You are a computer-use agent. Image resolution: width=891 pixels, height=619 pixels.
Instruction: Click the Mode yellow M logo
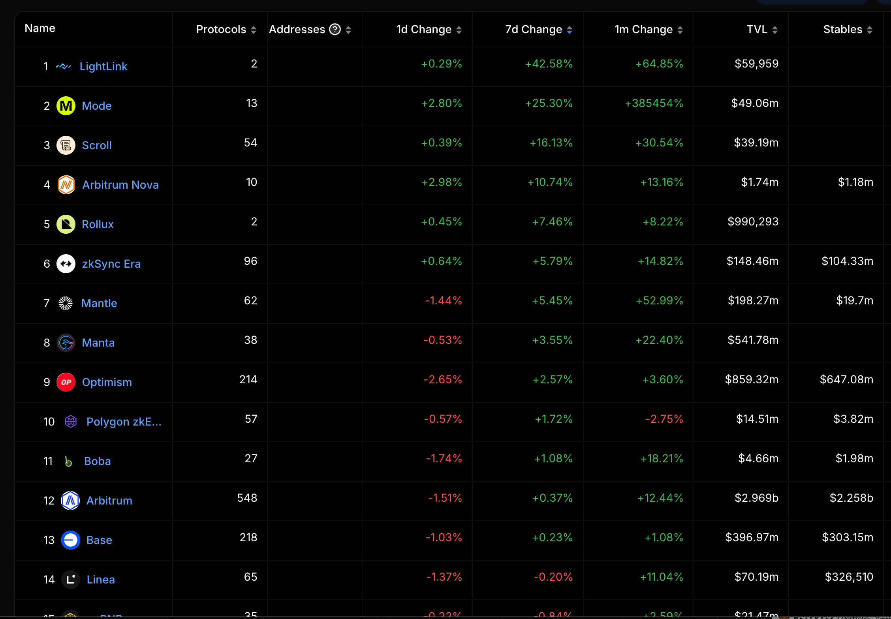click(66, 106)
